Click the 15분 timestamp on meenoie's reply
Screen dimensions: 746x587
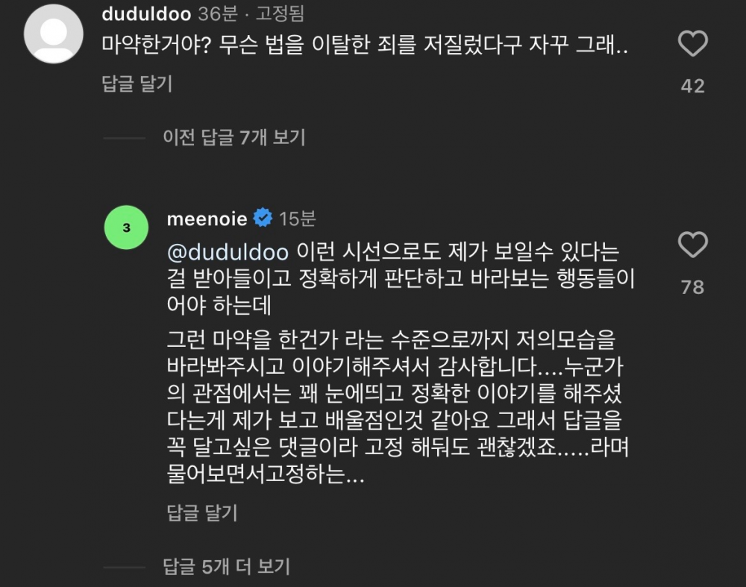point(297,219)
